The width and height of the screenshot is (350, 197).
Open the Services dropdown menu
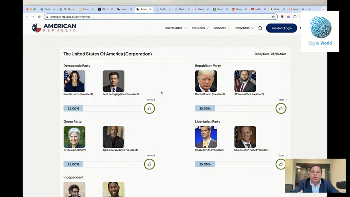point(222,28)
